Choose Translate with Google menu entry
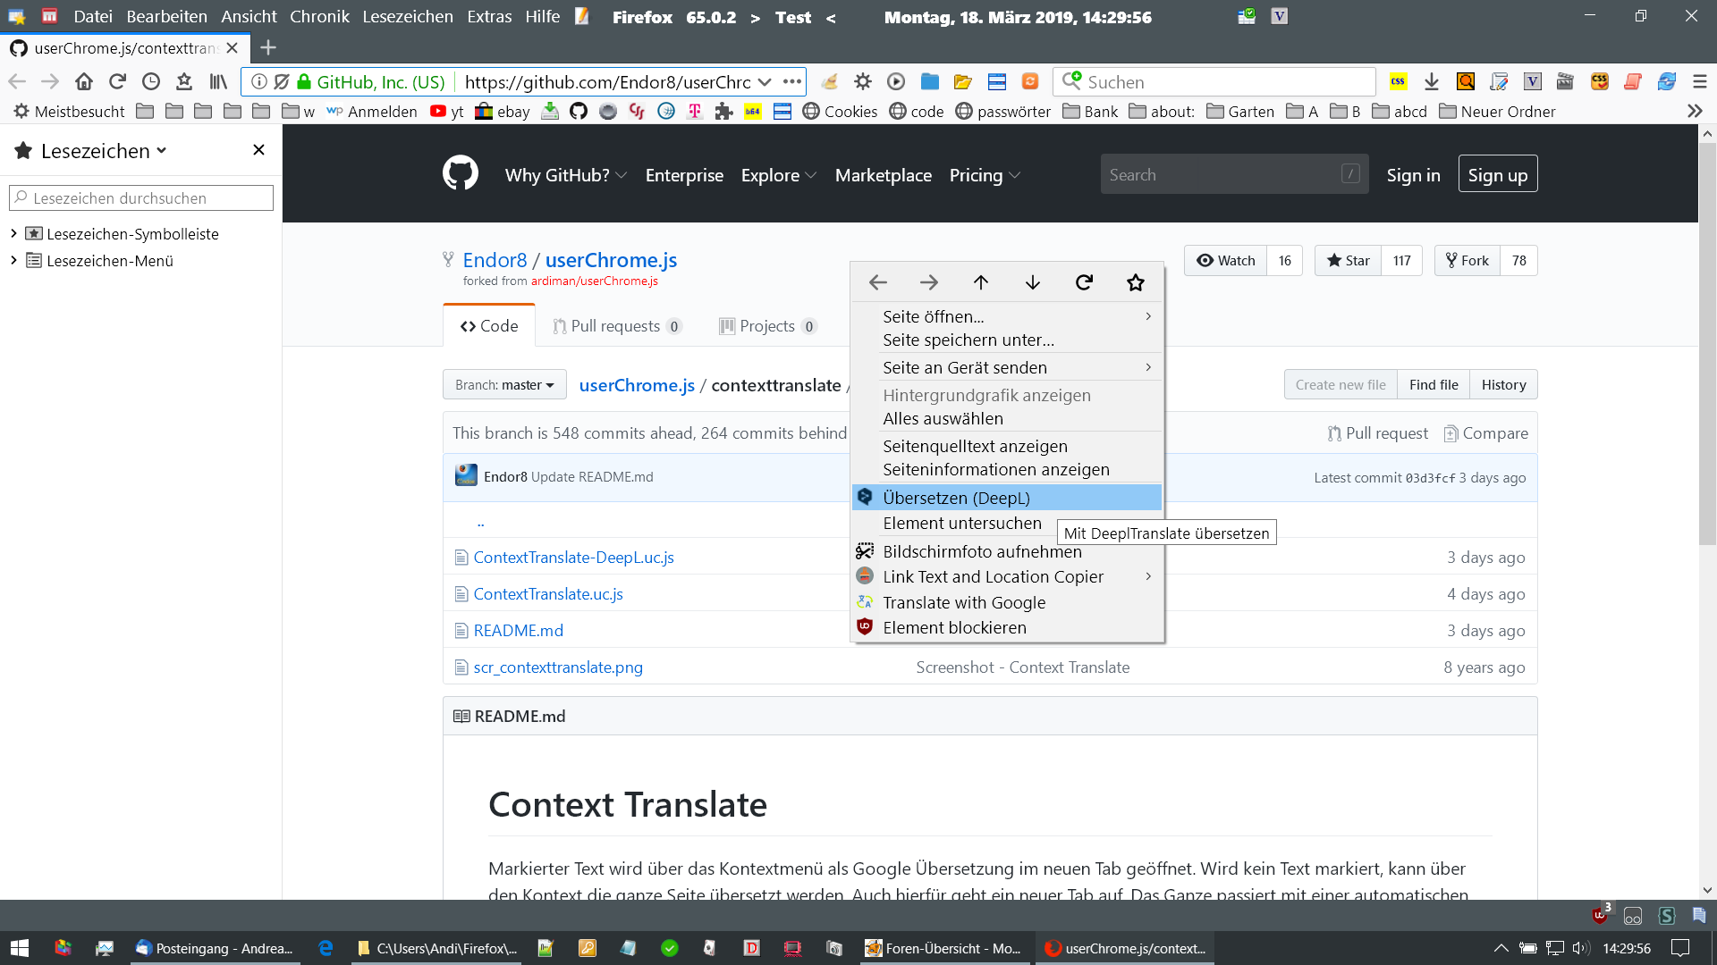 tap(964, 602)
